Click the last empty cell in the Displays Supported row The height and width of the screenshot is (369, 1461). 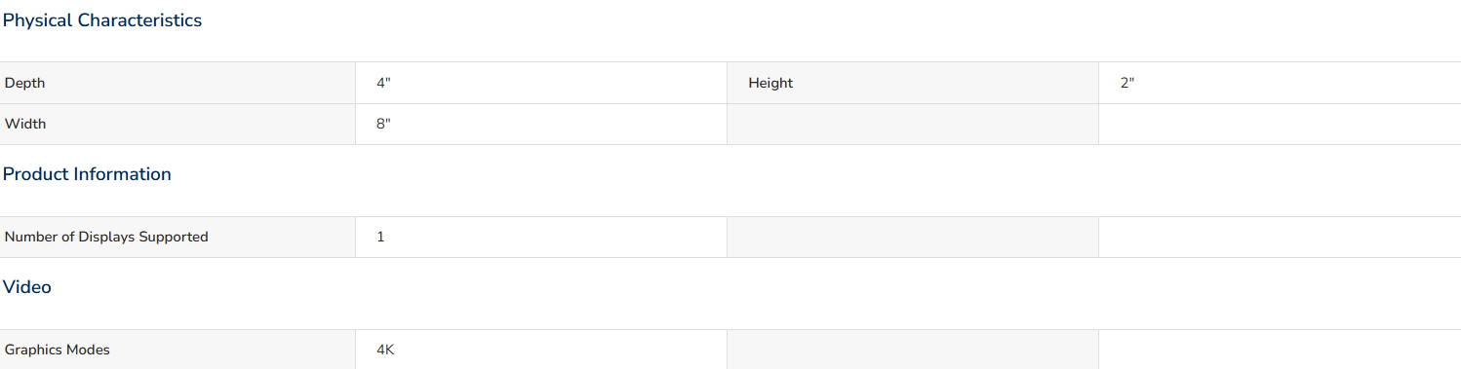1280,237
